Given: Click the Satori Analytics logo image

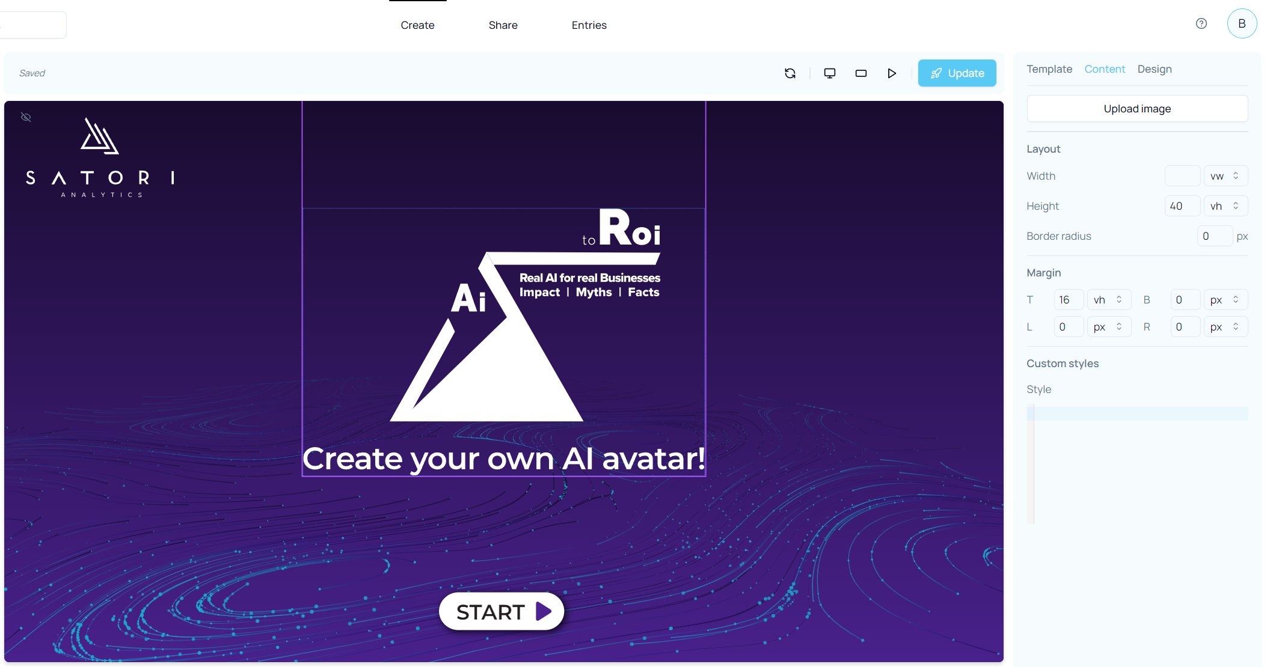Looking at the screenshot, I should tap(100, 157).
